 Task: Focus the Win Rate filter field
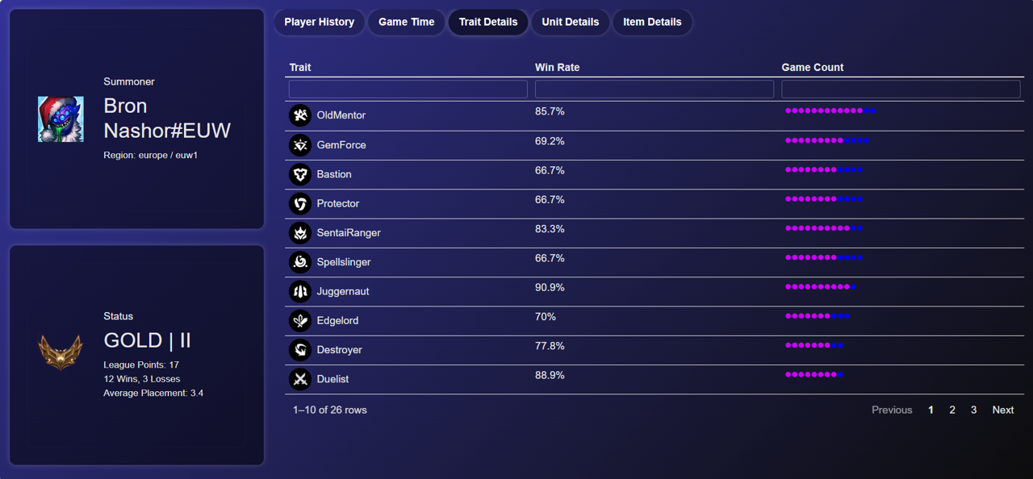pyautogui.click(x=655, y=89)
